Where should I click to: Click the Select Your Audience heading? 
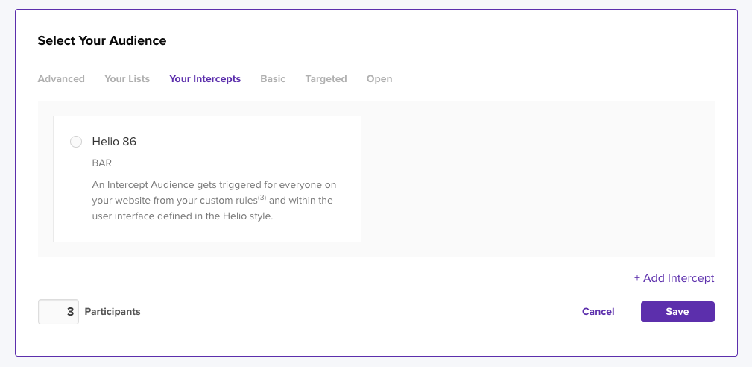(x=102, y=41)
